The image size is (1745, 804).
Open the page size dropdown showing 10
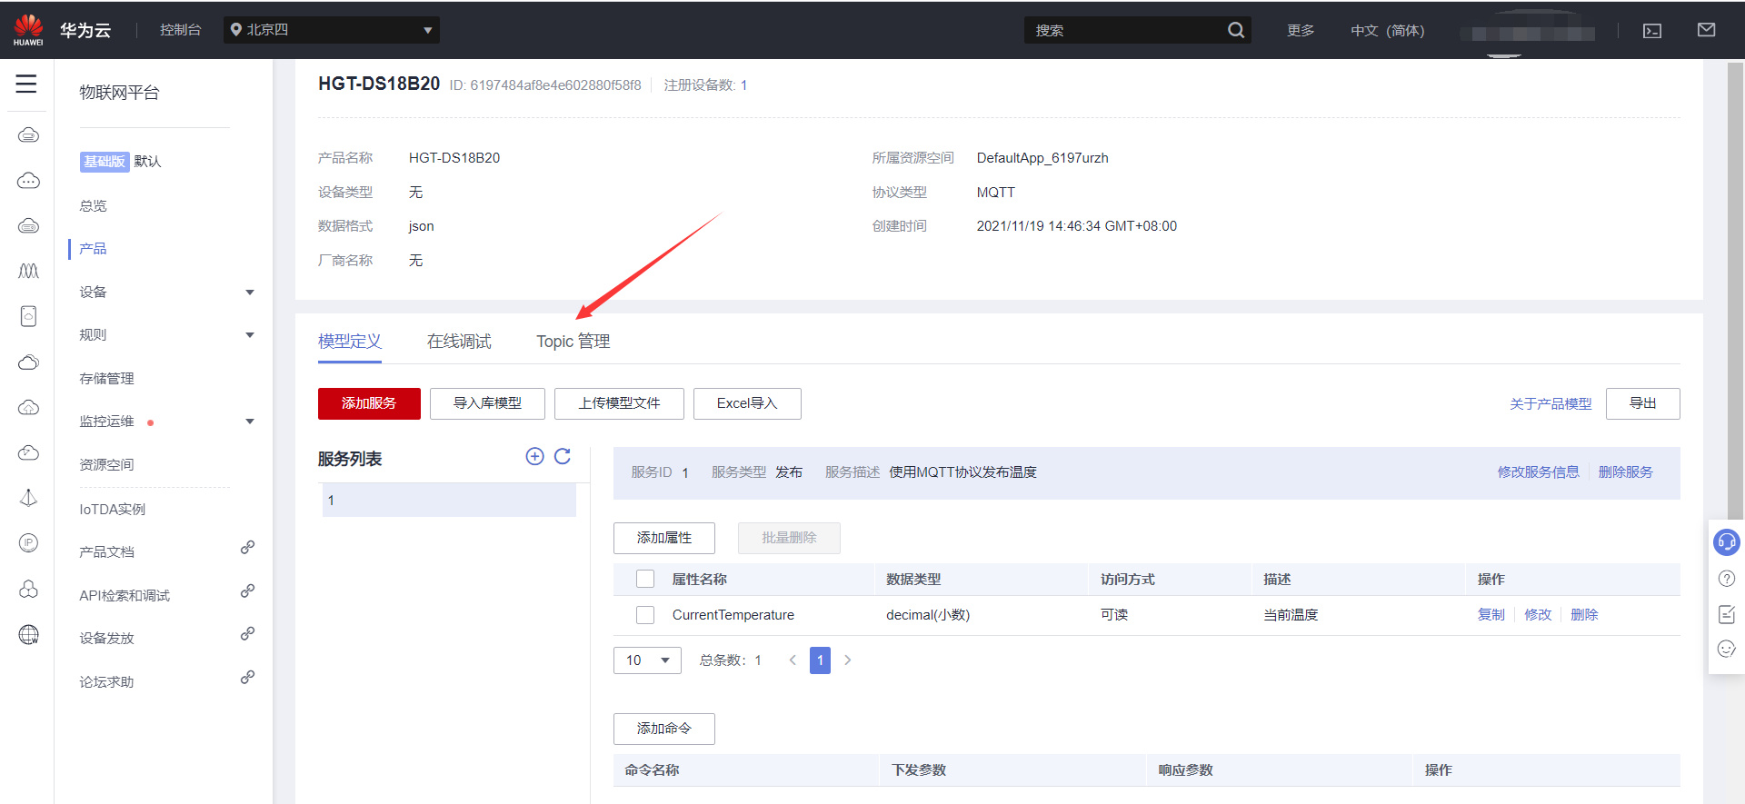[647, 660]
